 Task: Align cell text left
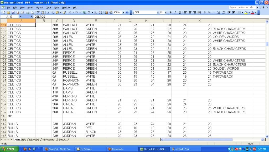pyautogui.click(x=185, y=12)
